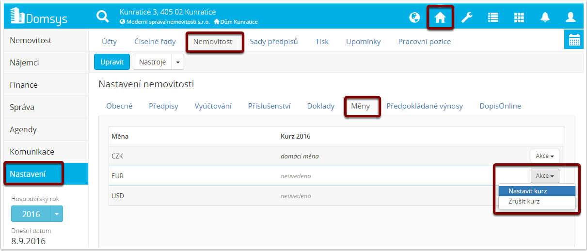Click today's date 8.9.2016

coord(29,241)
